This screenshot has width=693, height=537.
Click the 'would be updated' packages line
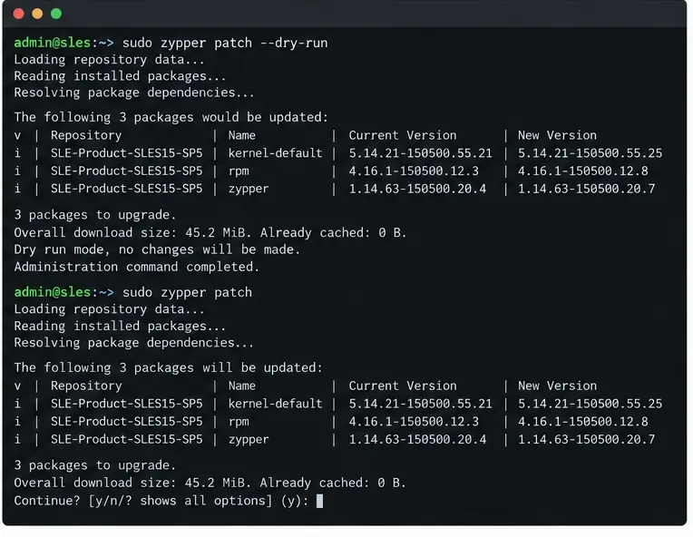click(171, 117)
